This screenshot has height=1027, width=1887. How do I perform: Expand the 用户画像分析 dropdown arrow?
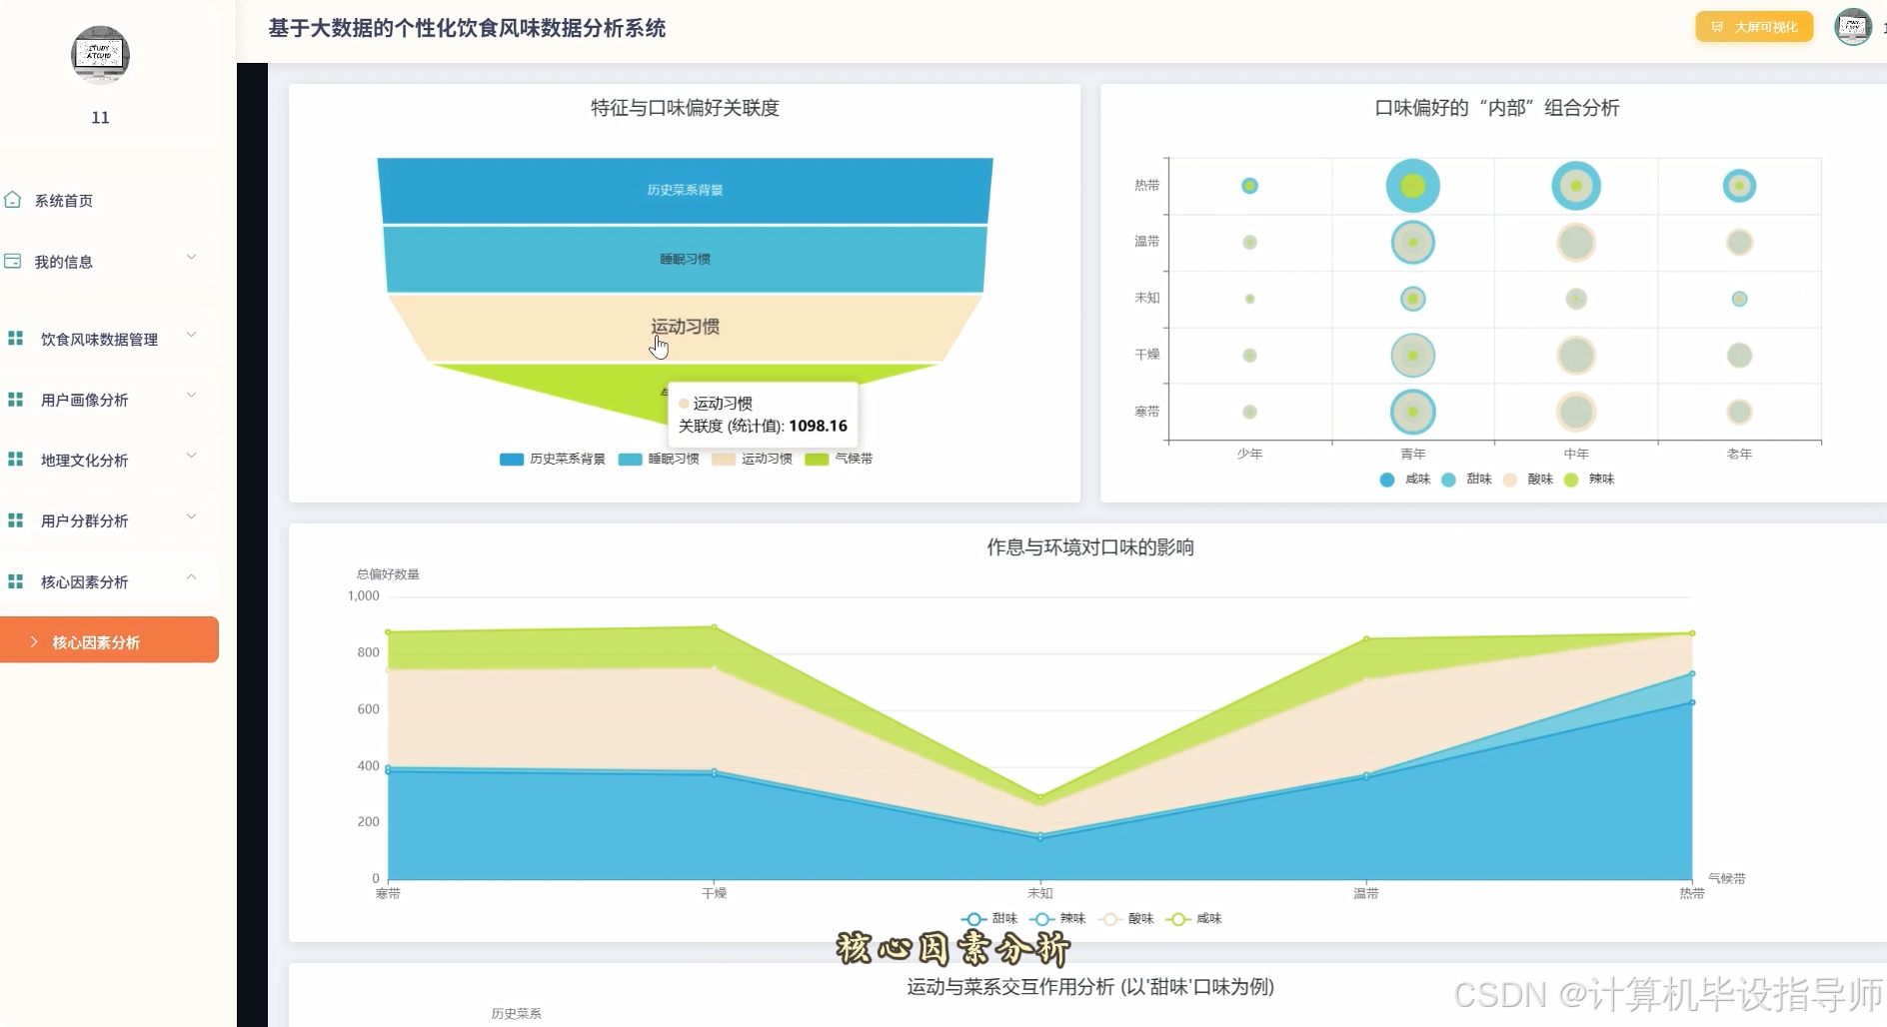point(191,396)
